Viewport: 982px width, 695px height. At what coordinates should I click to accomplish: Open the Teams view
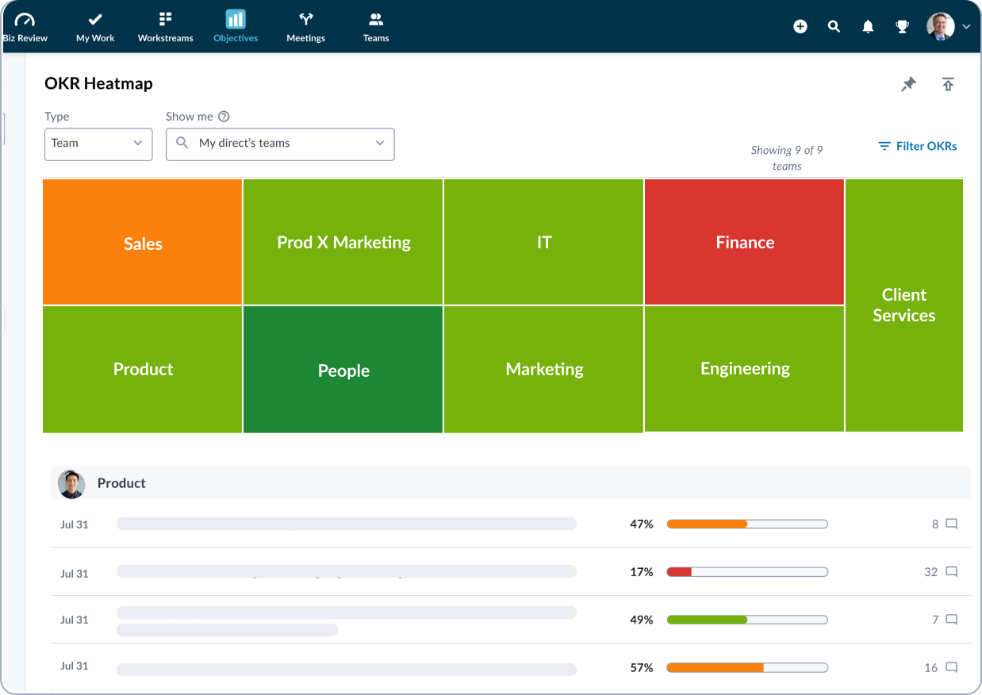375,26
